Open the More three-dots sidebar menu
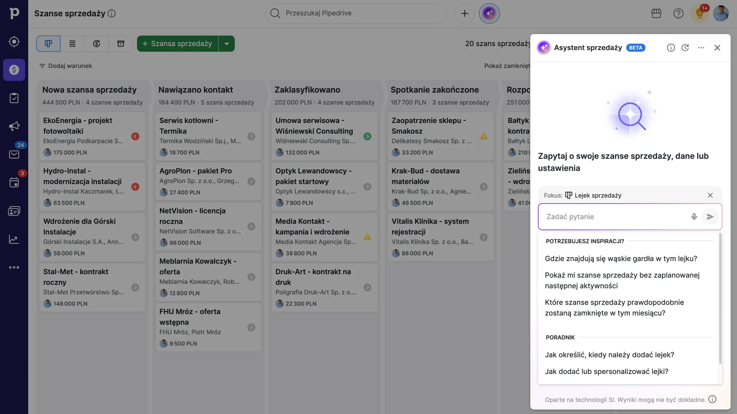This screenshot has width=737, height=414. (x=14, y=267)
